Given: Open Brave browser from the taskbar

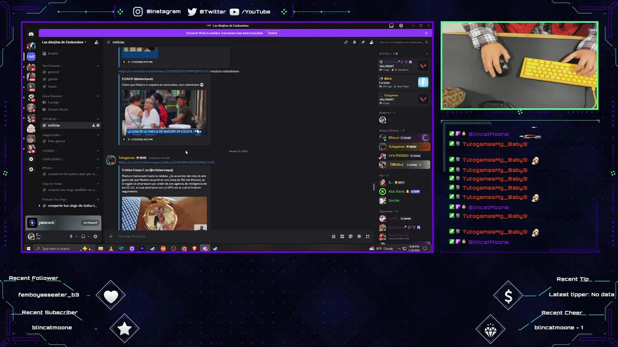Looking at the screenshot, I should (195, 249).
